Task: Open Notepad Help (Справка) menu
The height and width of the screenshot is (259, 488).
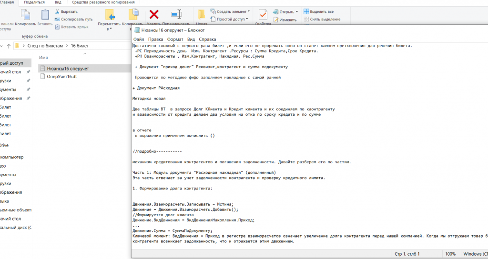Action: pos(207,39)
